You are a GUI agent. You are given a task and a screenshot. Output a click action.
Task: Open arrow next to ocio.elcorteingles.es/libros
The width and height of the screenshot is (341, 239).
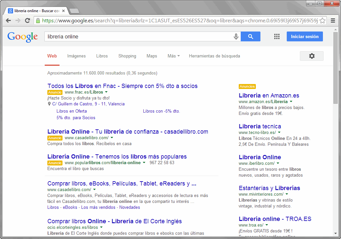pos(101,227)
